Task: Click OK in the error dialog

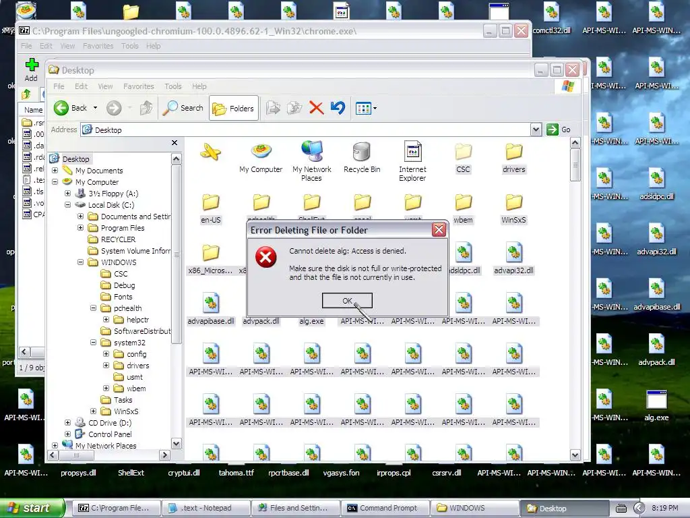Action: 347,300
